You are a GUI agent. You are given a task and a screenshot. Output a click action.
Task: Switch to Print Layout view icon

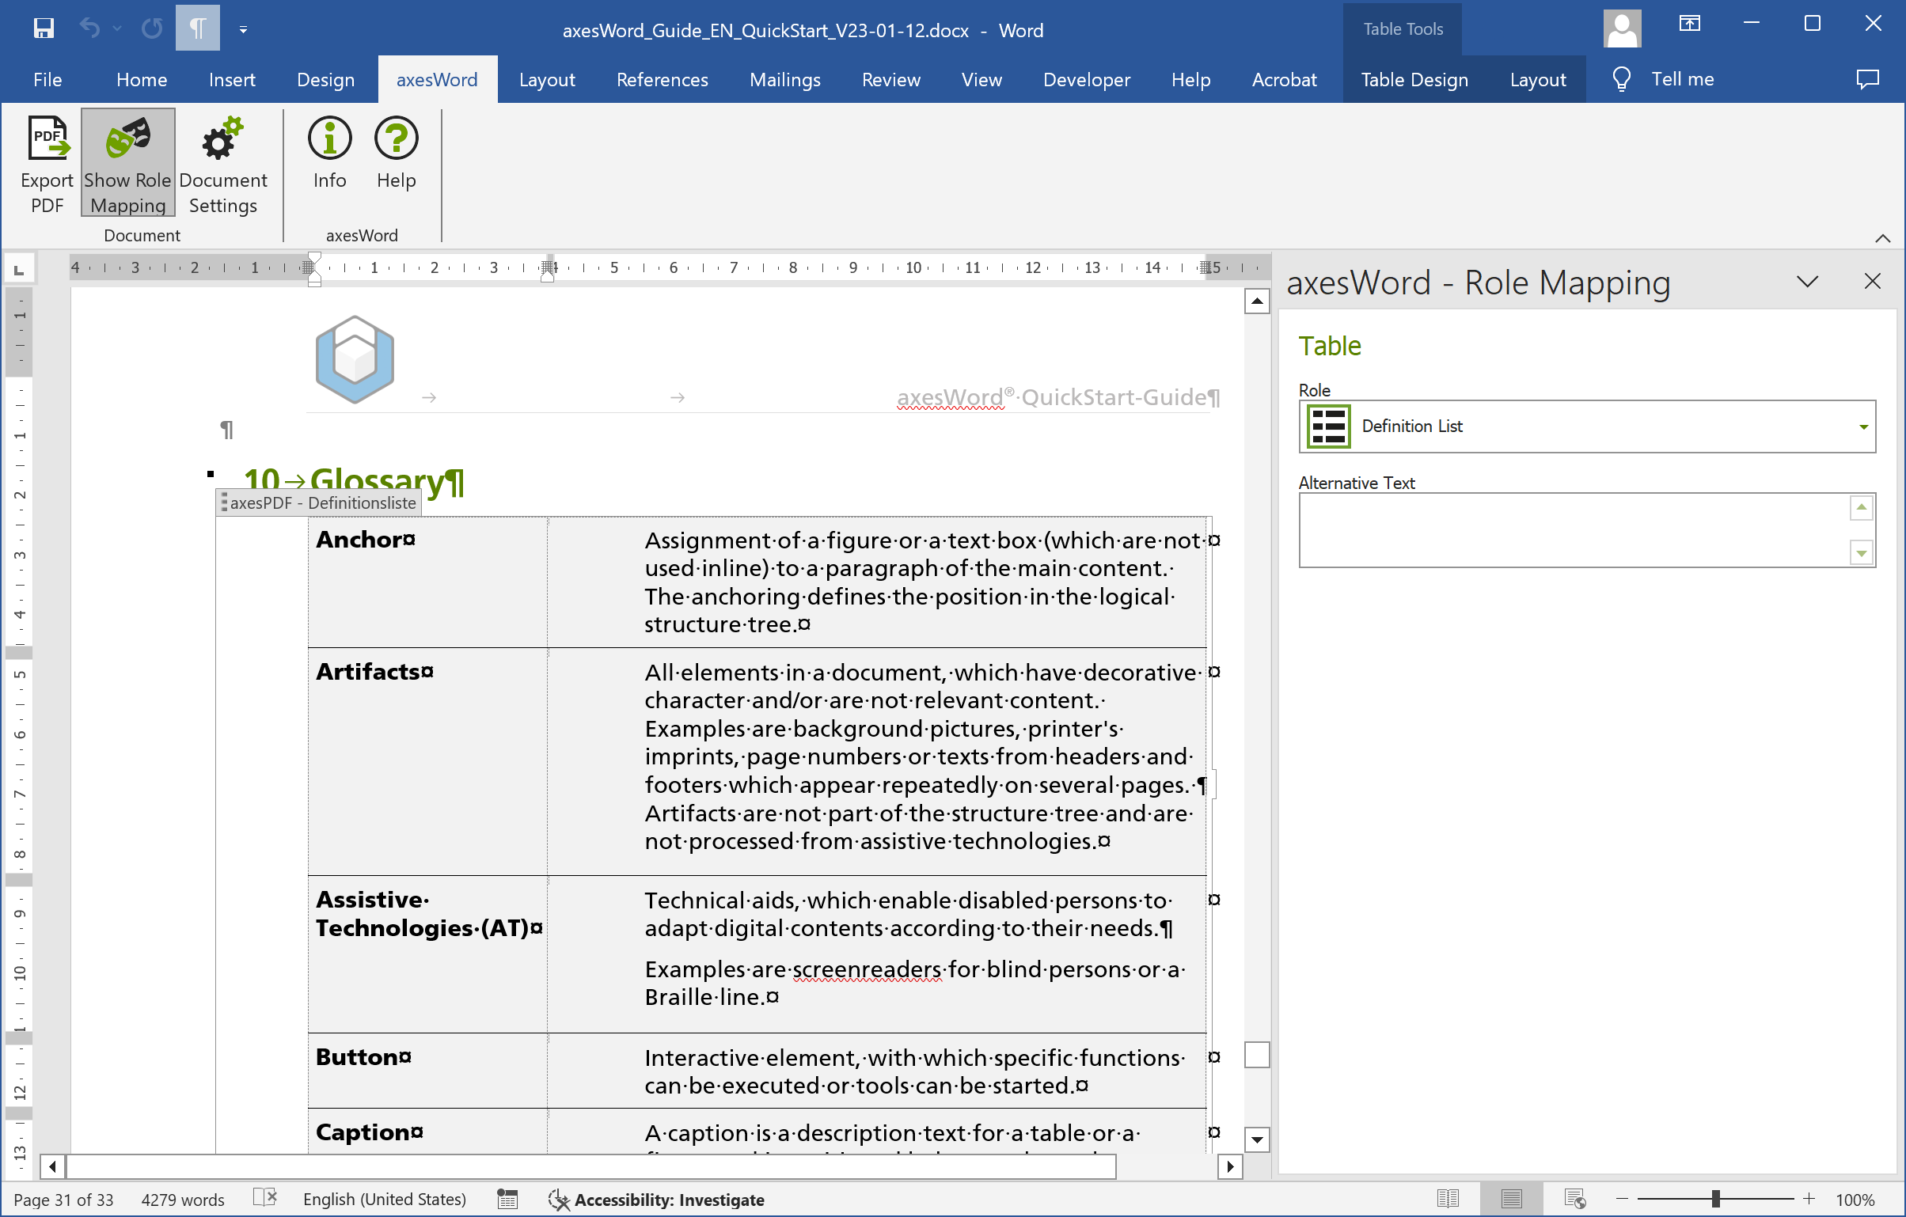pyautogui.click(x=1511, y=1200)
